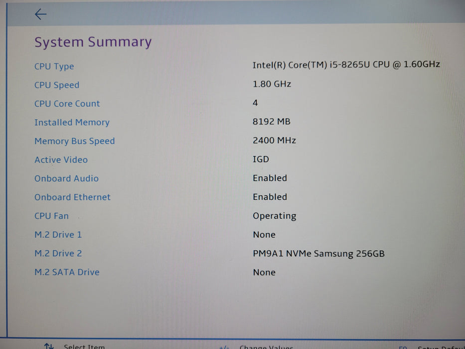Click the 1.80 GHz value
The height and width of the screenshot is (349, 465).
point(272,84)
